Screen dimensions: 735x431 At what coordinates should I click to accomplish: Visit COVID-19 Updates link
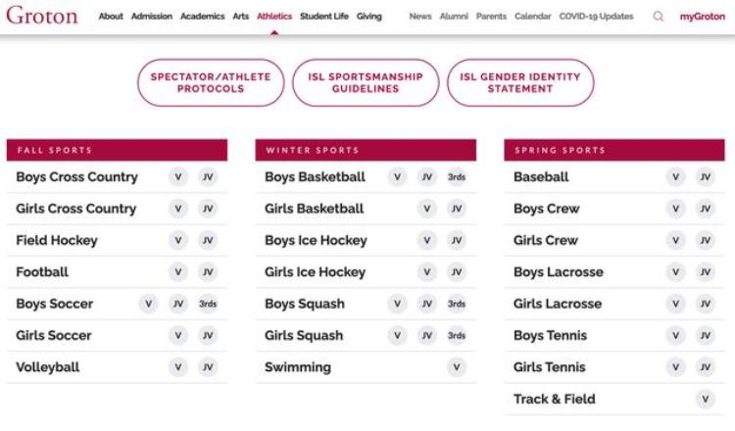tap(596, 17)
